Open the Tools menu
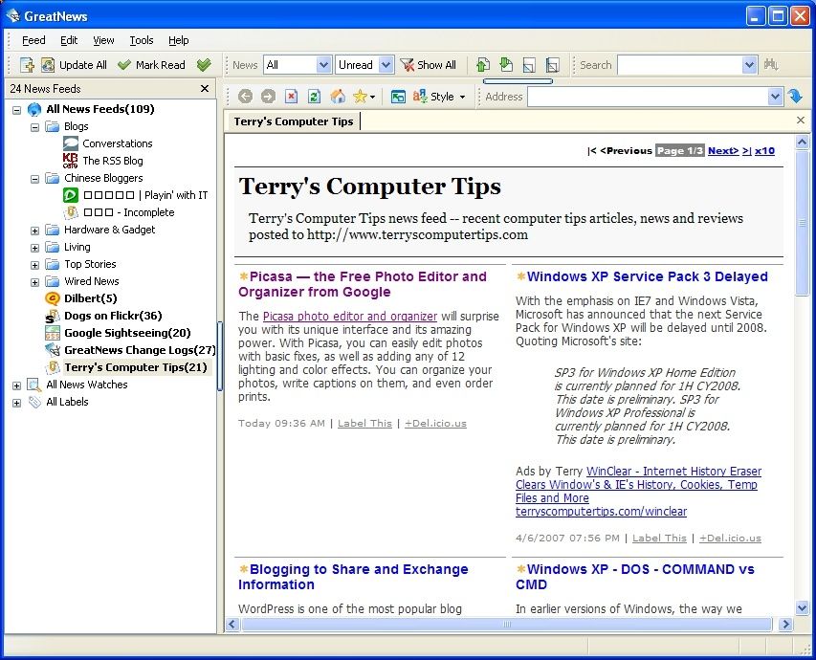Screen dimensions: 816x660 coord(141,40)
